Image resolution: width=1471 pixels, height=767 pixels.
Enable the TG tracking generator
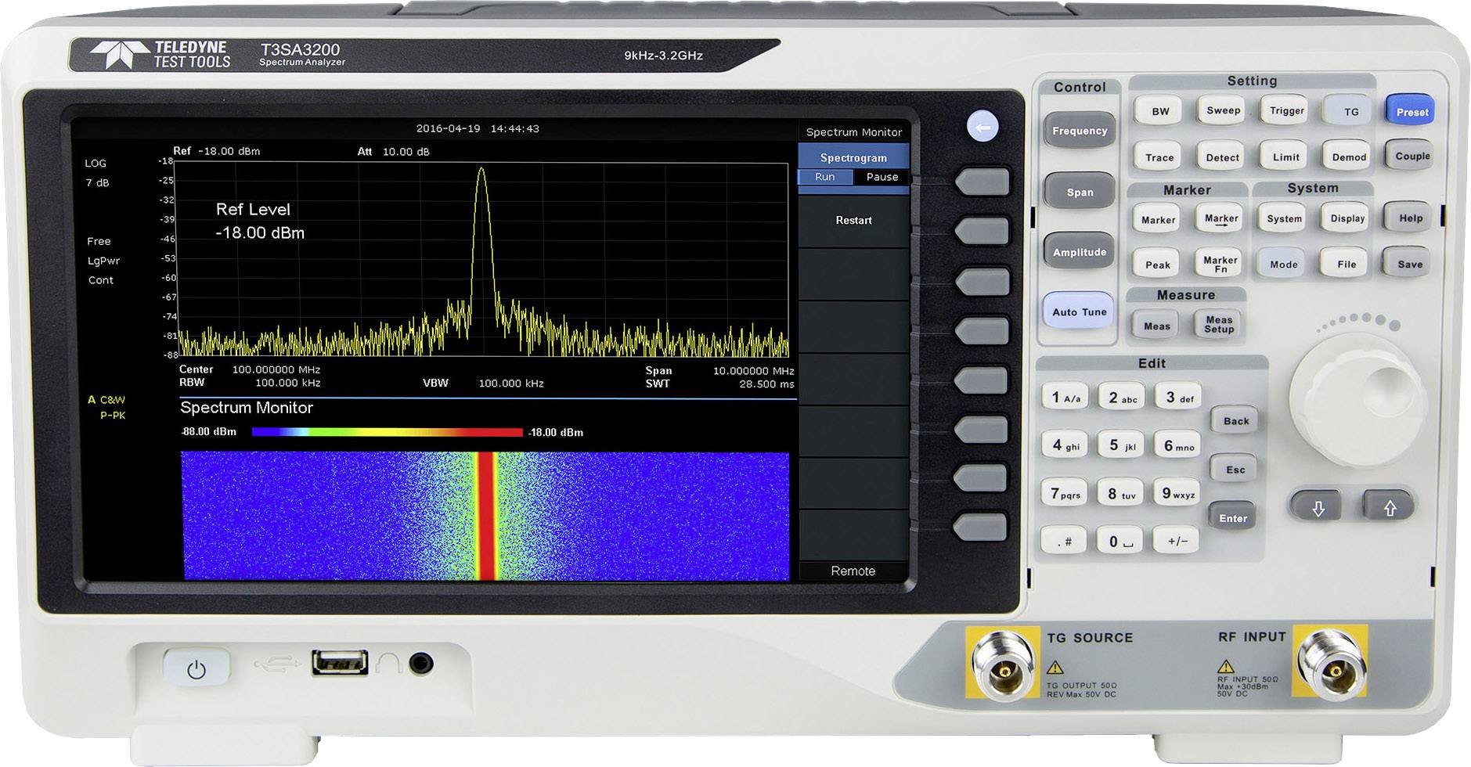tap(1348, 110)
